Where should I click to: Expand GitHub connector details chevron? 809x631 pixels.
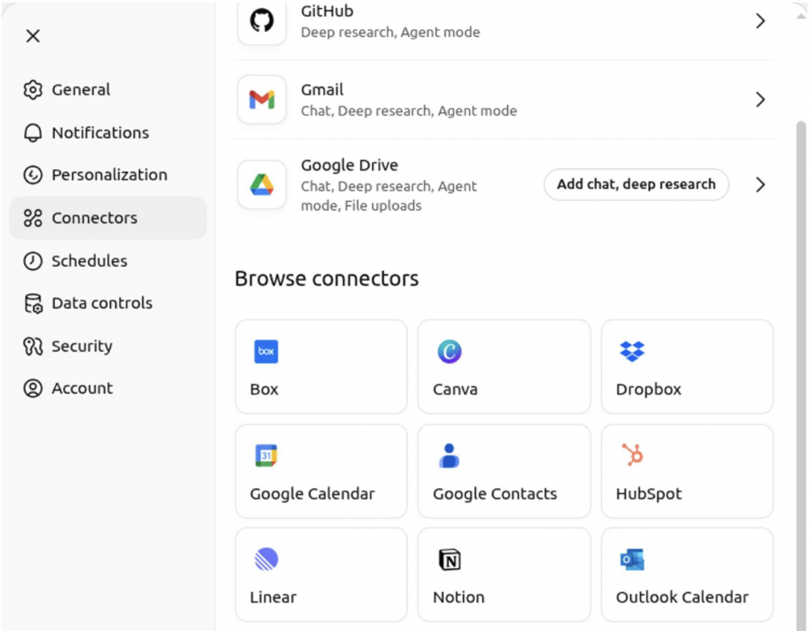tap(760, 21)
